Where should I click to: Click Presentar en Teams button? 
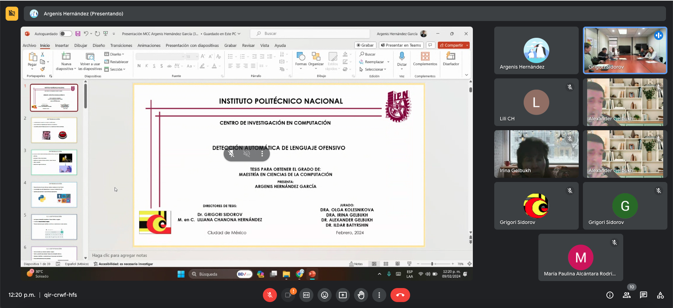401,45
